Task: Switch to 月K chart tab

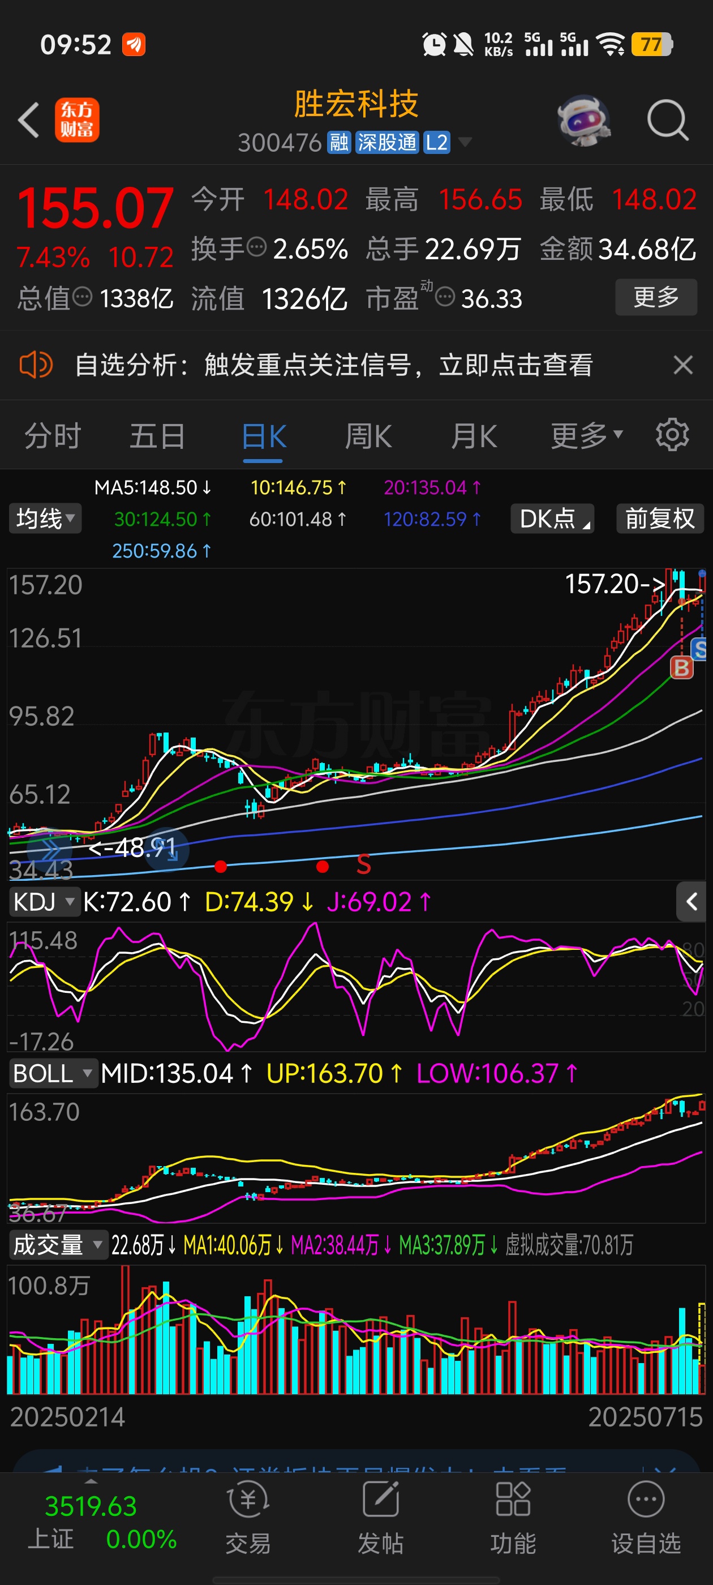Action: (x=474, y=436)
